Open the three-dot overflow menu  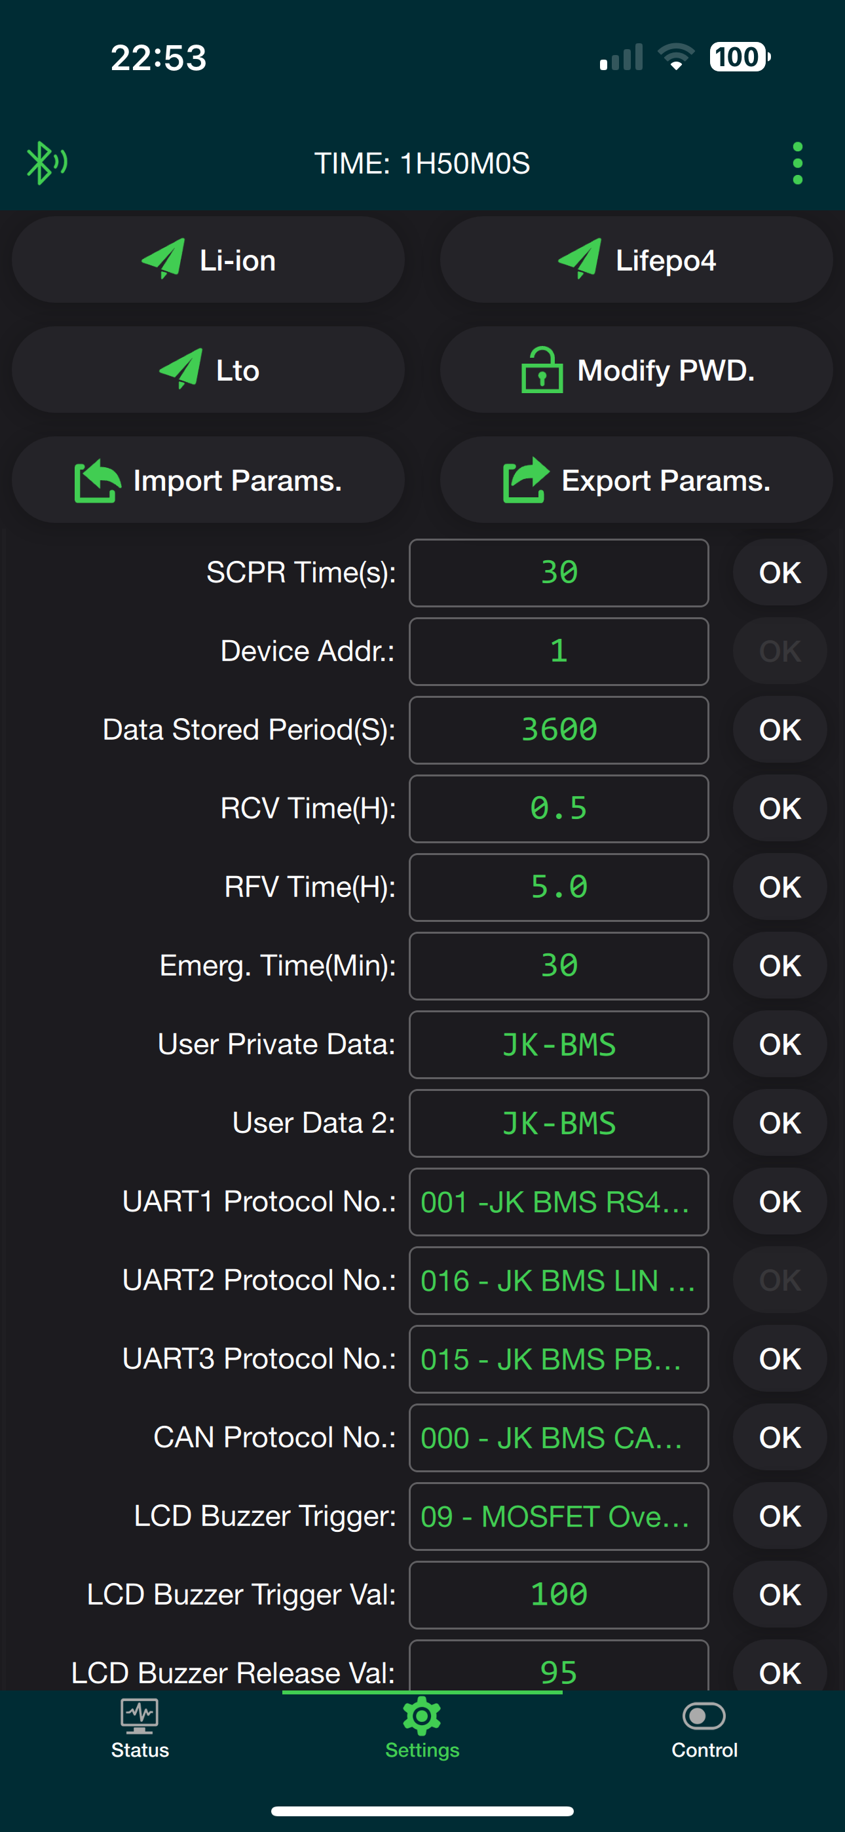[797, 163]
